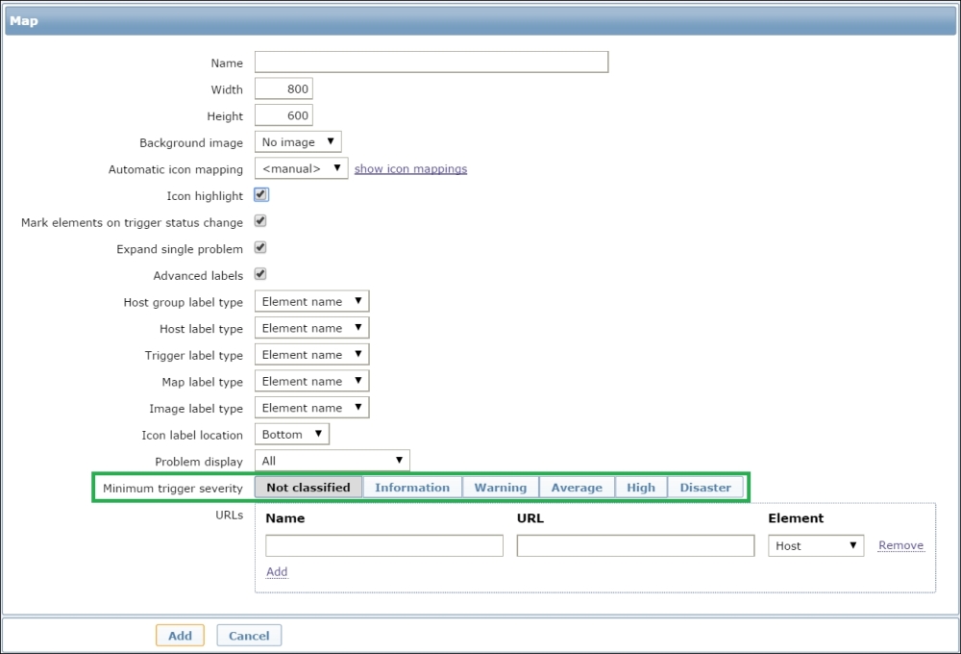Open the Automatic icon mapping dropdown
The height and width of the screenshot is (654, 961).
301,168
